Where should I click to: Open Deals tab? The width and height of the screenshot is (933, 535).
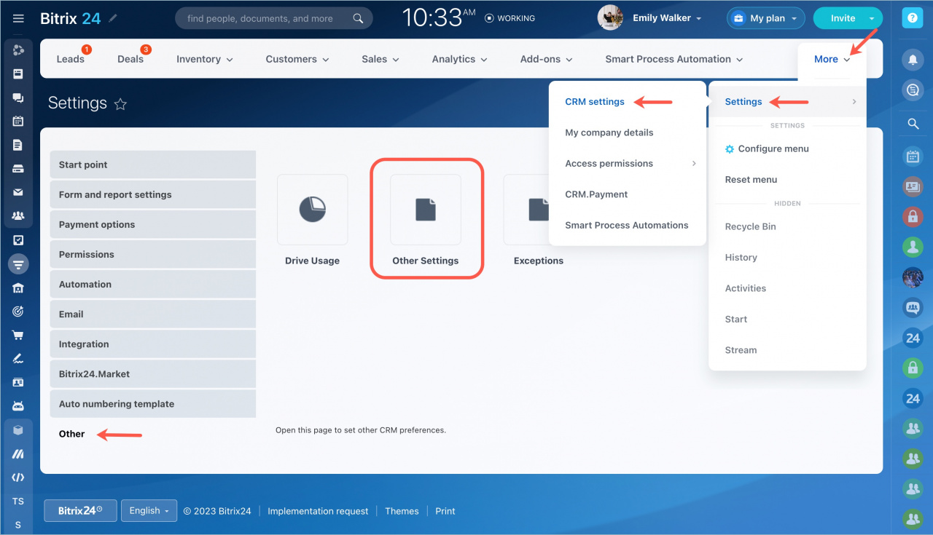pos(130,59)
